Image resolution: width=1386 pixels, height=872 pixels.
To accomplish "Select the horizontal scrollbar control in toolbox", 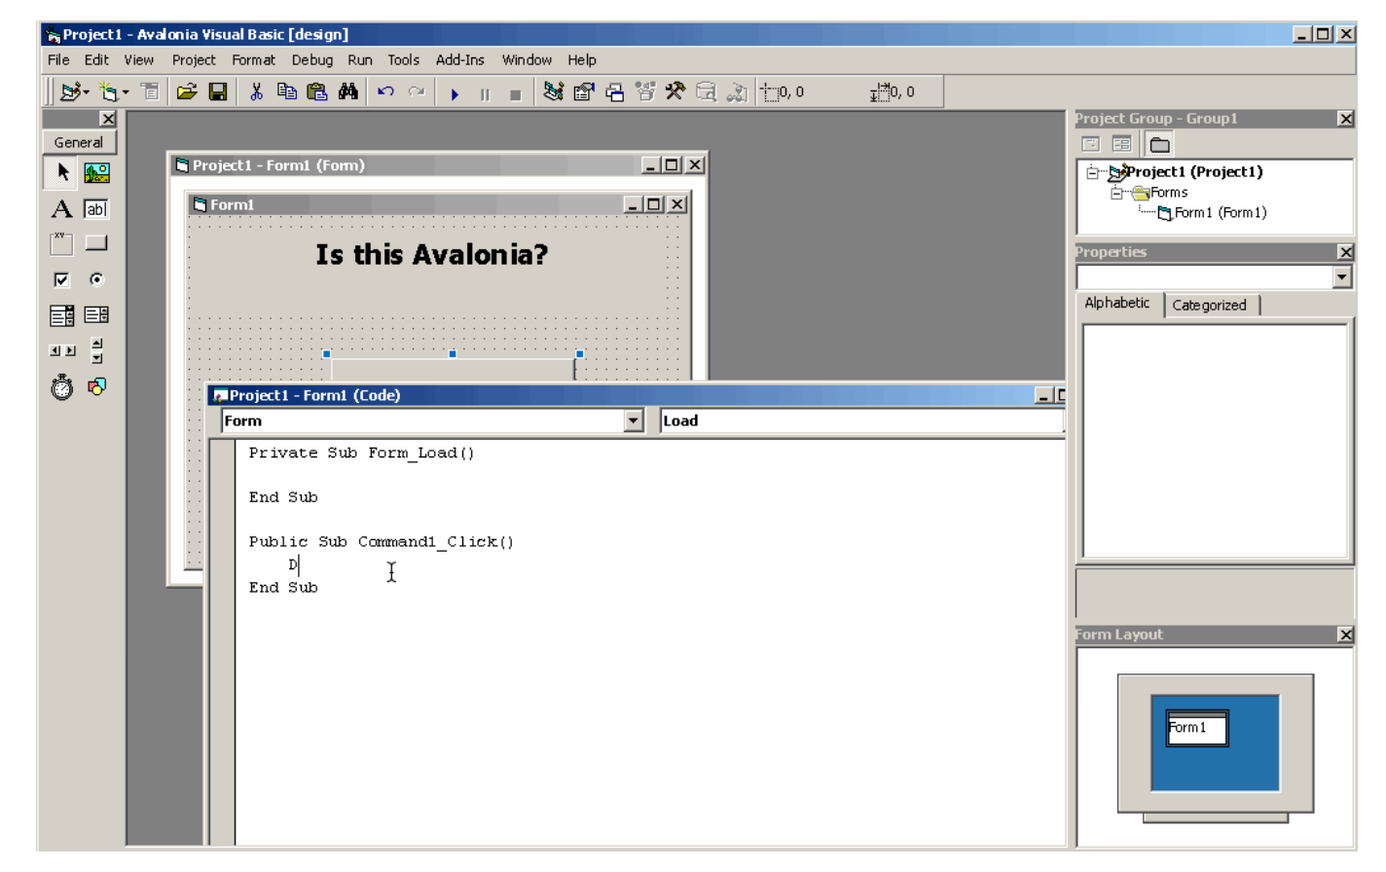I will (x=61, y=350).
